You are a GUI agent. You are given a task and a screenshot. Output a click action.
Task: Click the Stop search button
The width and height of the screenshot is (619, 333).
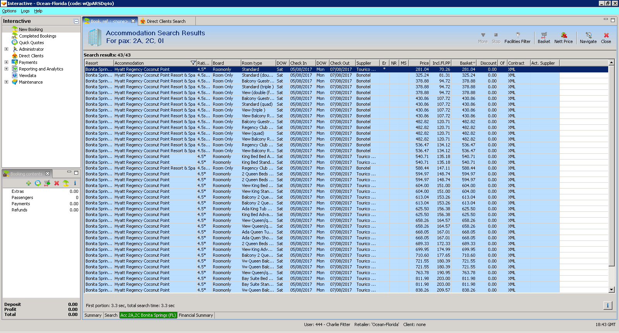[496, 38]
